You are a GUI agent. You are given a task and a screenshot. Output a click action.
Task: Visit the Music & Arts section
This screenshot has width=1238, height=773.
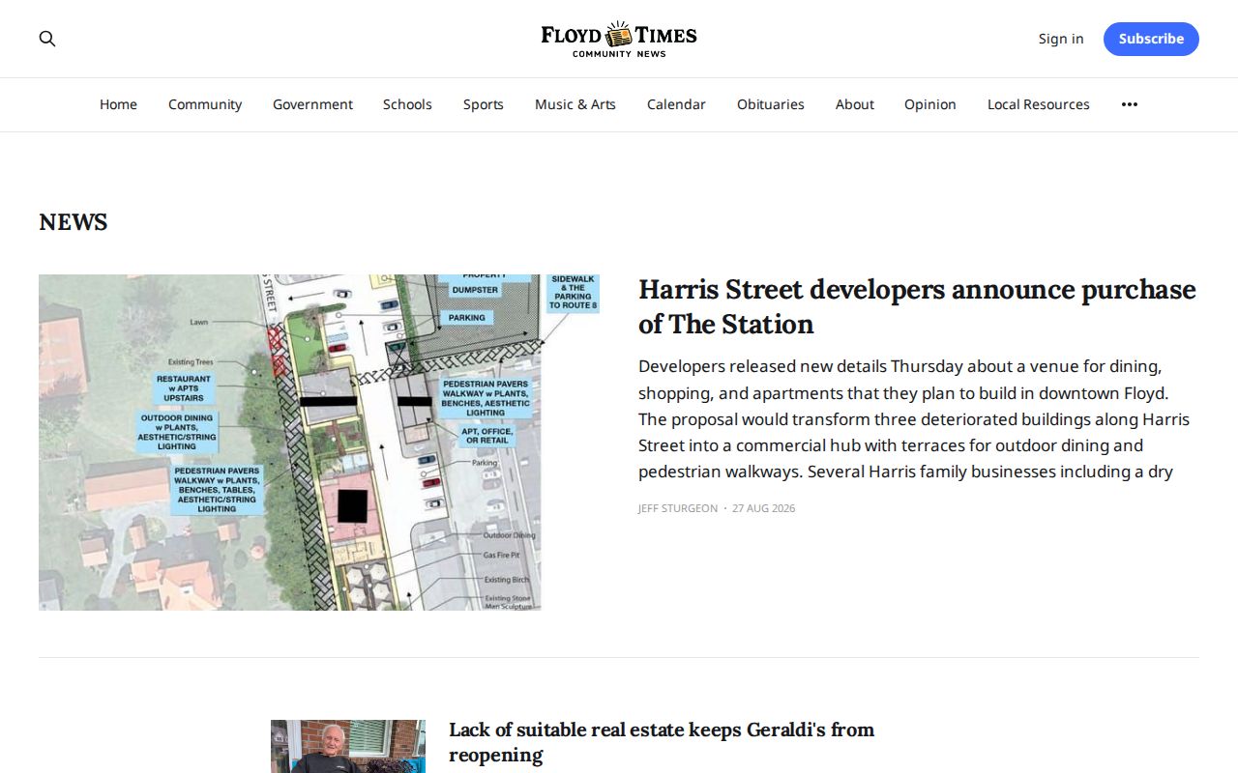coord(575,104)
